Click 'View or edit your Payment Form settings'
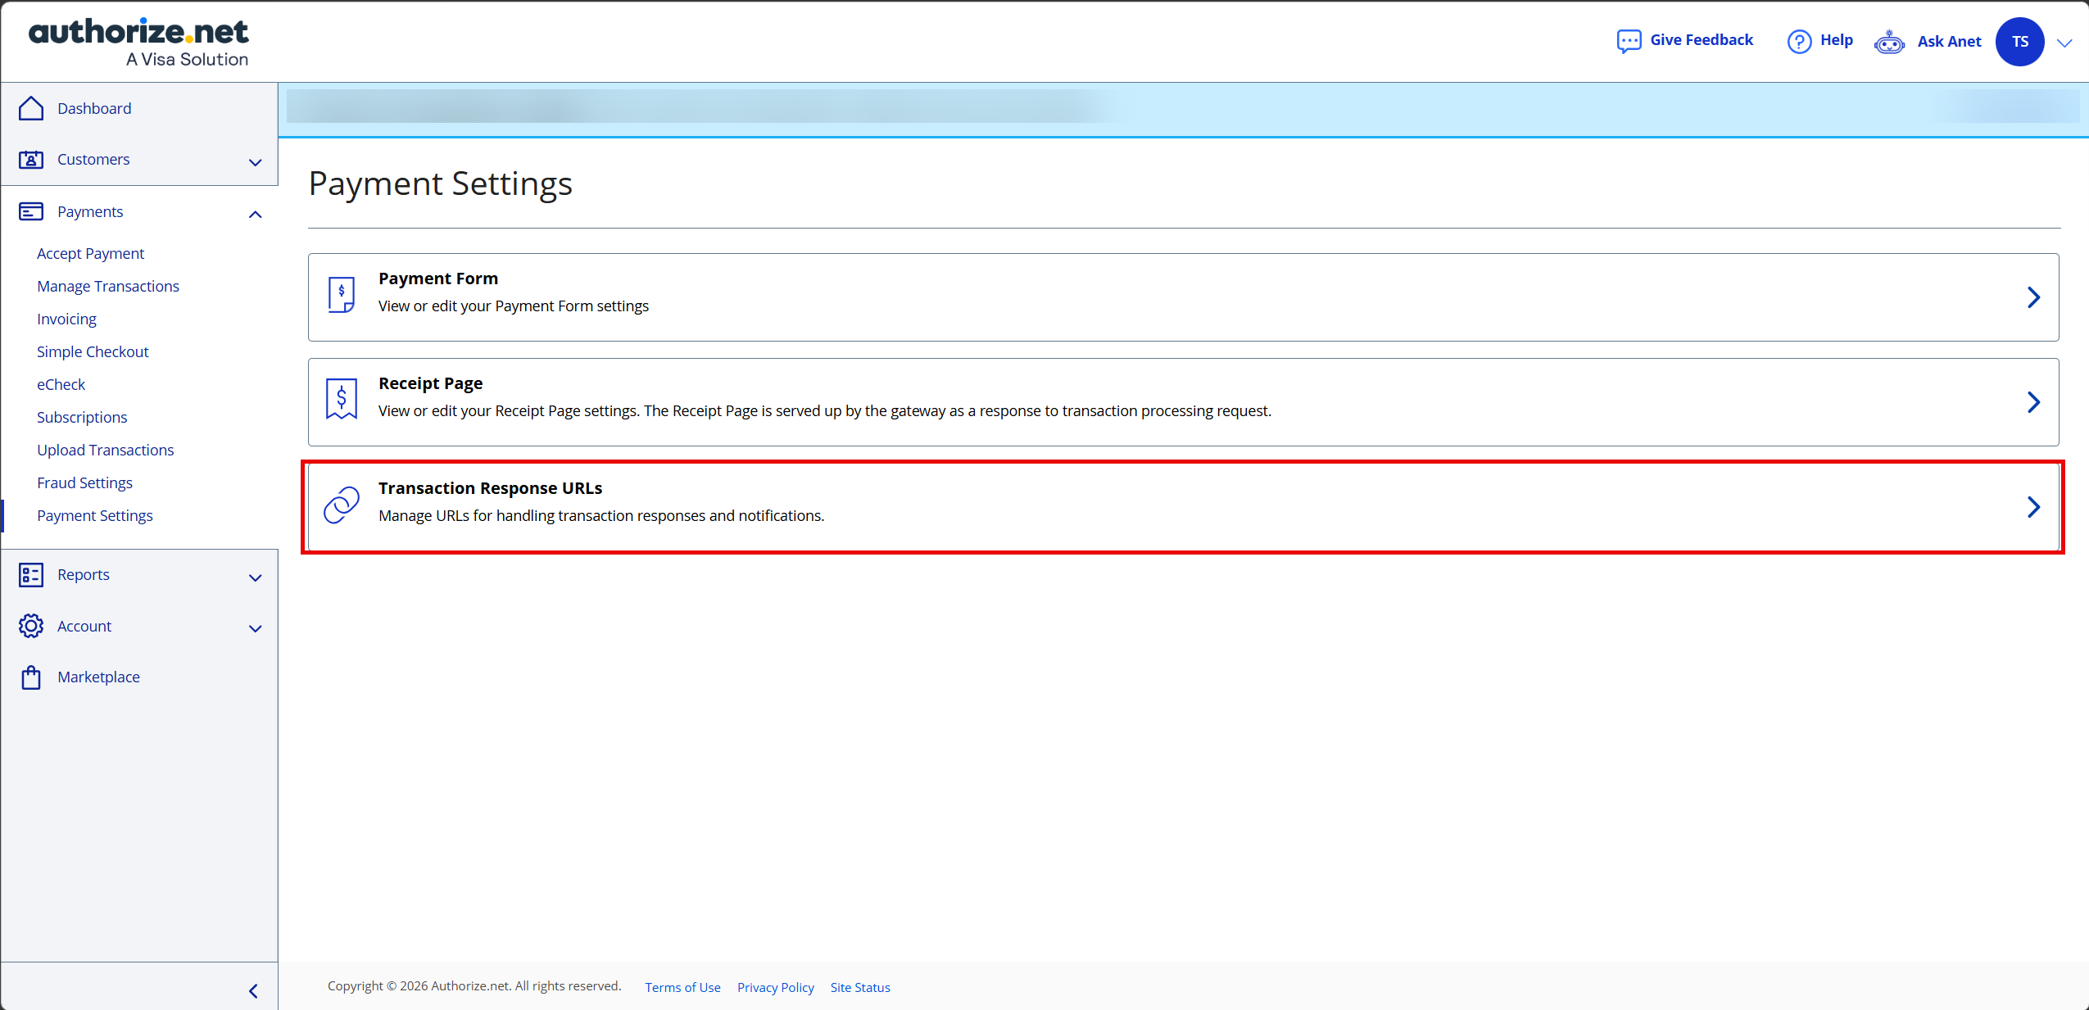Screen dimensions: 2089x1010 514,306
